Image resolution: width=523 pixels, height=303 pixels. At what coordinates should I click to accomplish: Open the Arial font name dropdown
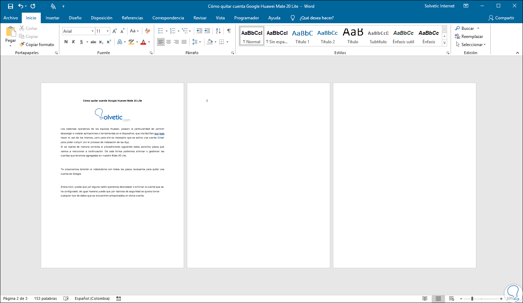92,31
